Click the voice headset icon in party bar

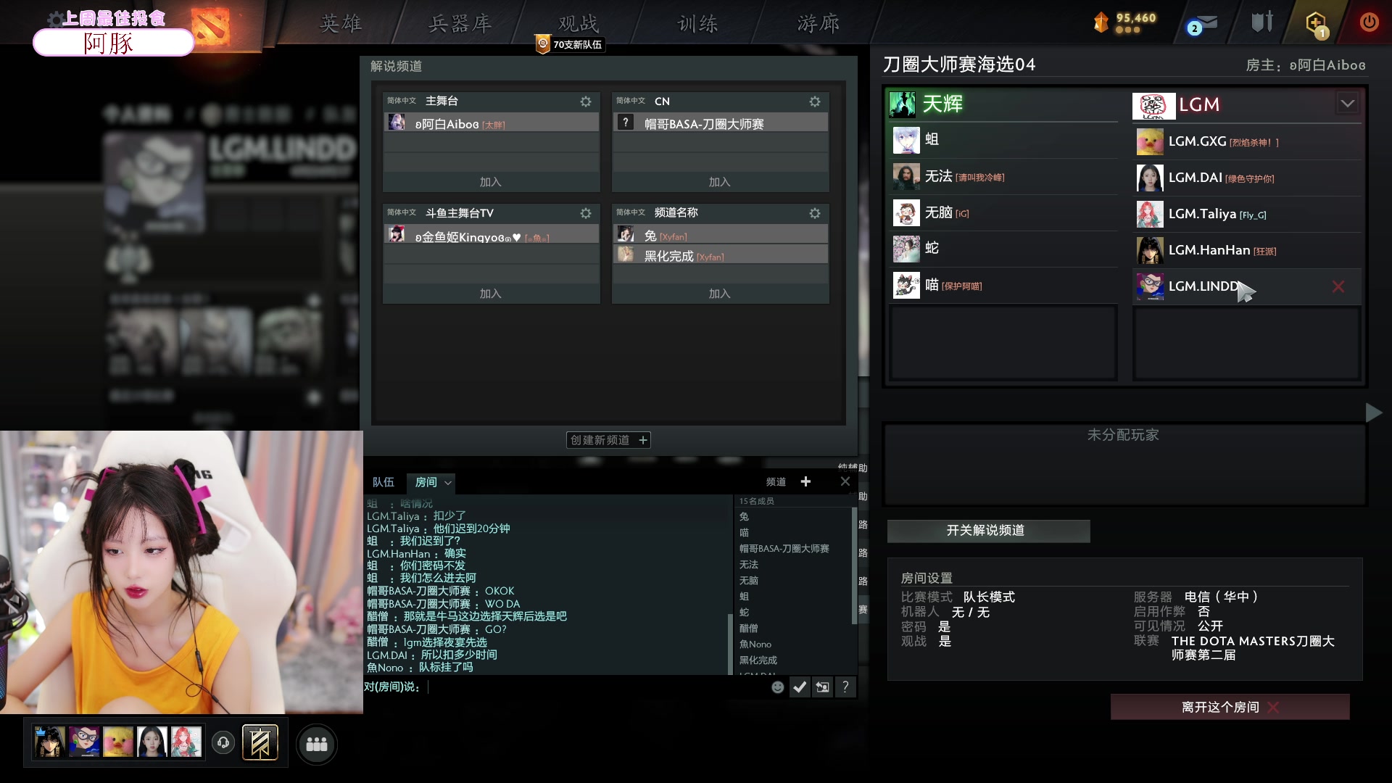coord(223,742)
